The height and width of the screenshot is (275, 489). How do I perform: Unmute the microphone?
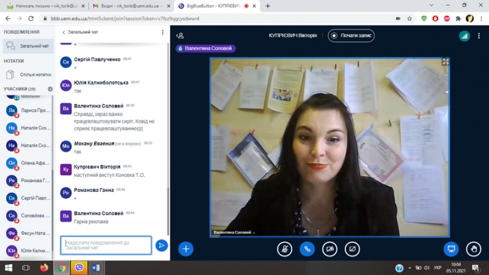coord(284,249)
